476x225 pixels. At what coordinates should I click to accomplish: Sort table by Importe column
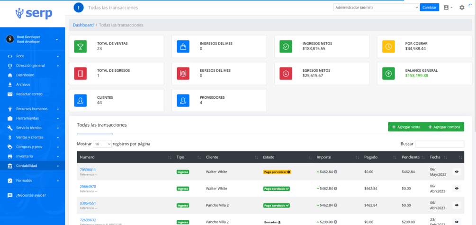tap(337, 157)
